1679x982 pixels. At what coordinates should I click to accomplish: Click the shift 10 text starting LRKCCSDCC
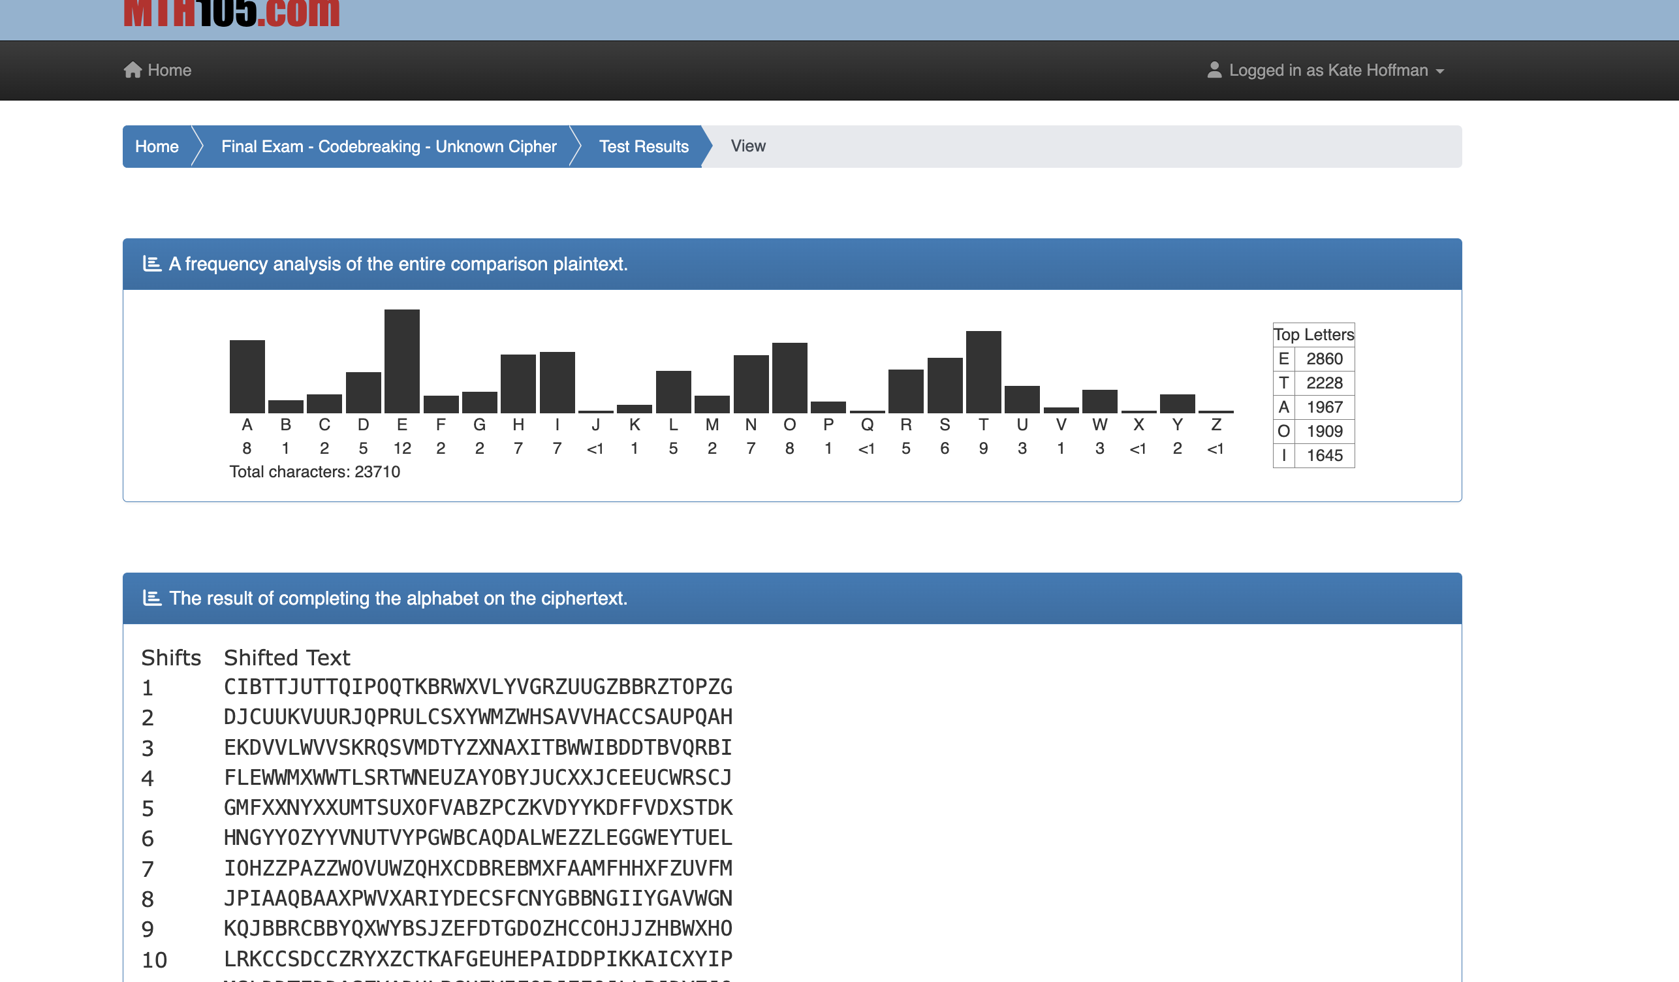tap(477, 959)
